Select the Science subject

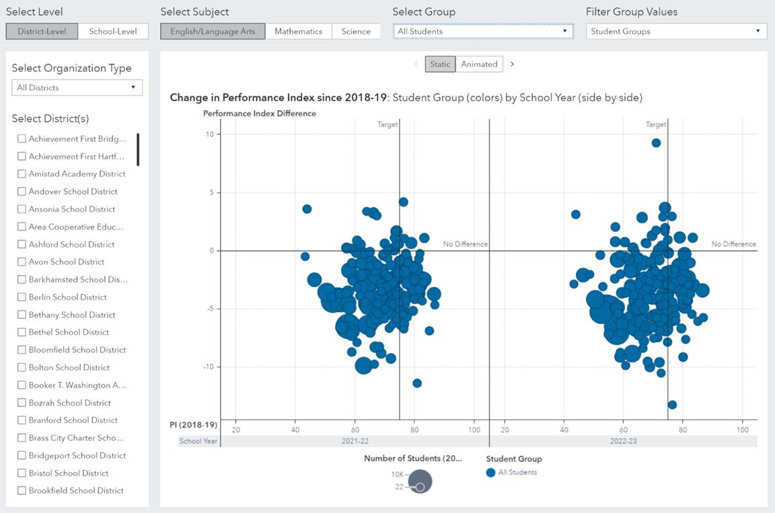click(357, 31)
